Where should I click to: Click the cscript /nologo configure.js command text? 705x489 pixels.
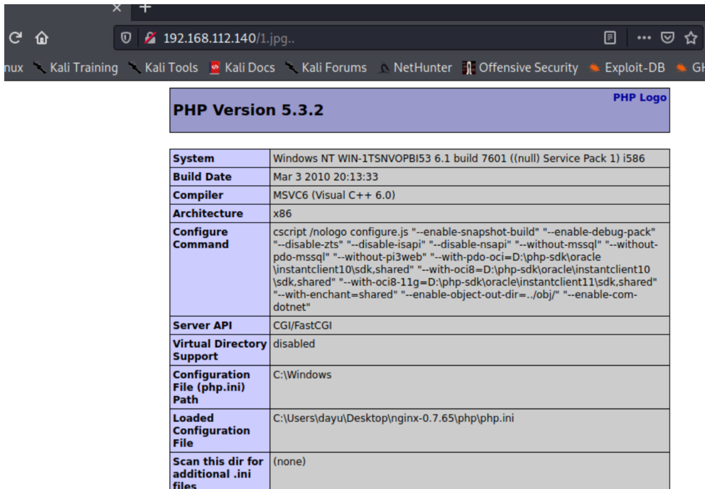pyautogui.click(x=465, y=269)
